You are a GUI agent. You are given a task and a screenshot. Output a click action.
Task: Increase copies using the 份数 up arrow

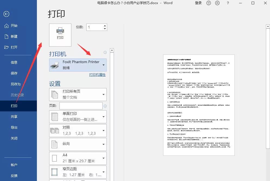[104, 25]
